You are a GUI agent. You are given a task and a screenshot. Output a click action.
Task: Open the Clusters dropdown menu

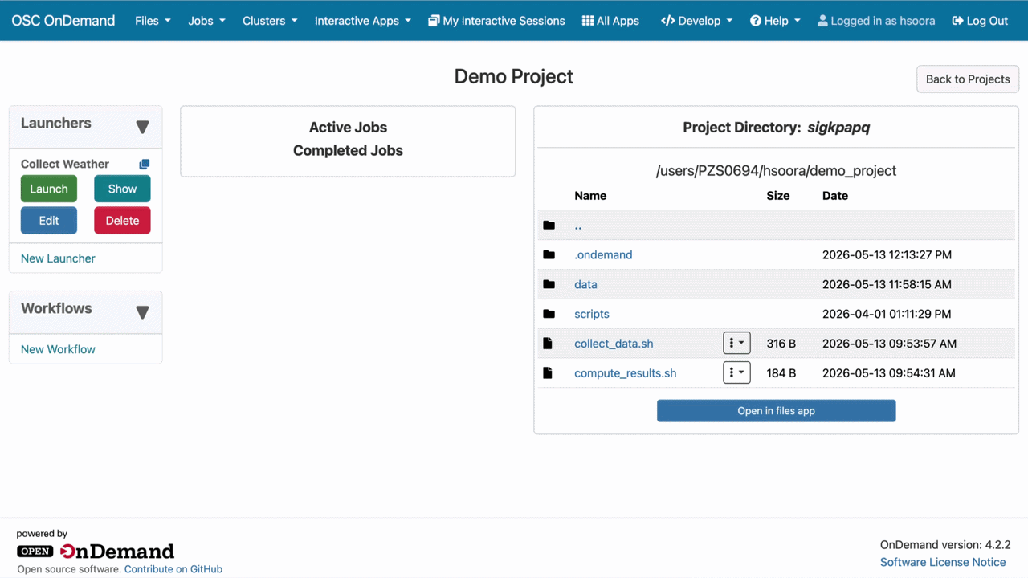[x=270, y=21]
